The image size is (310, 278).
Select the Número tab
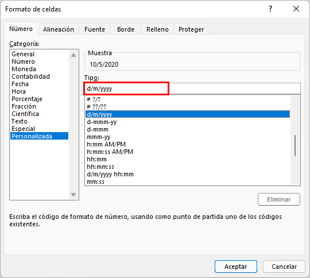[x=21, y=29]
